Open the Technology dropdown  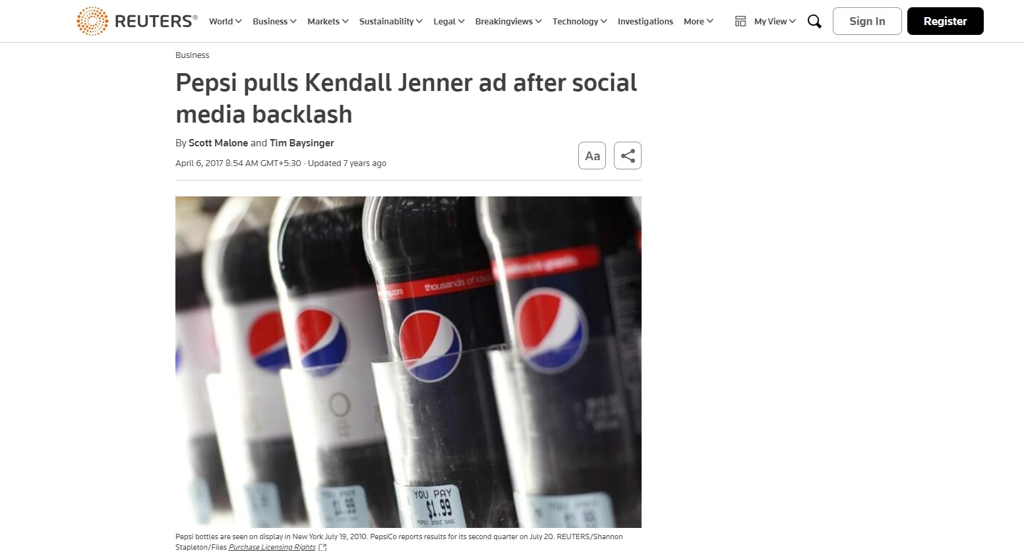click(x=580, y=21)
